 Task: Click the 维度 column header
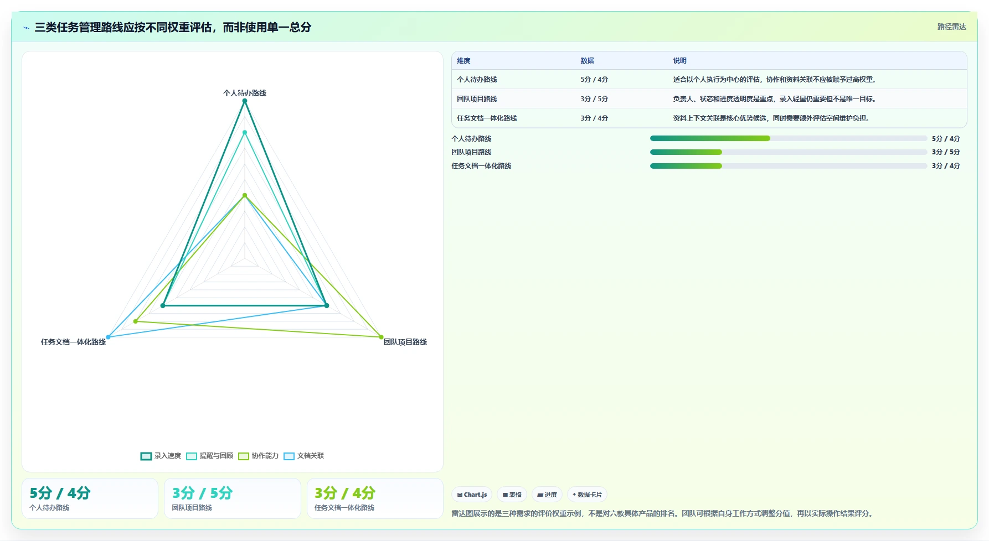(463, 61)
